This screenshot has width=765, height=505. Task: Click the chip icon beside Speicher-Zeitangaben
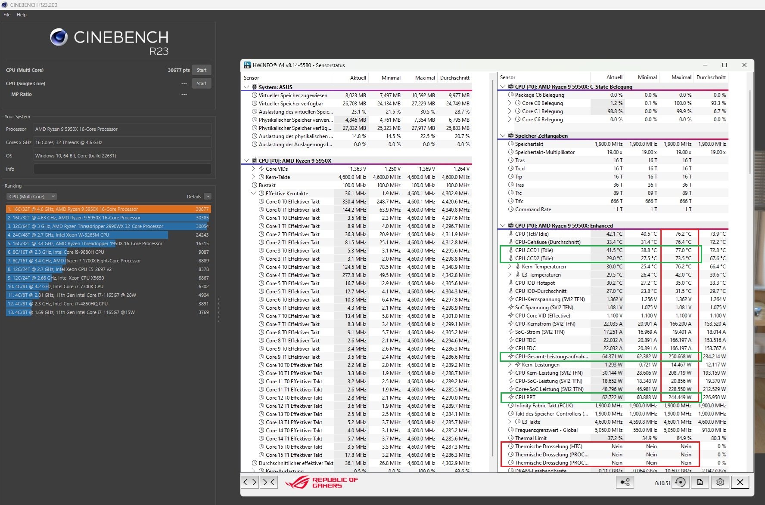pos(511,135)
